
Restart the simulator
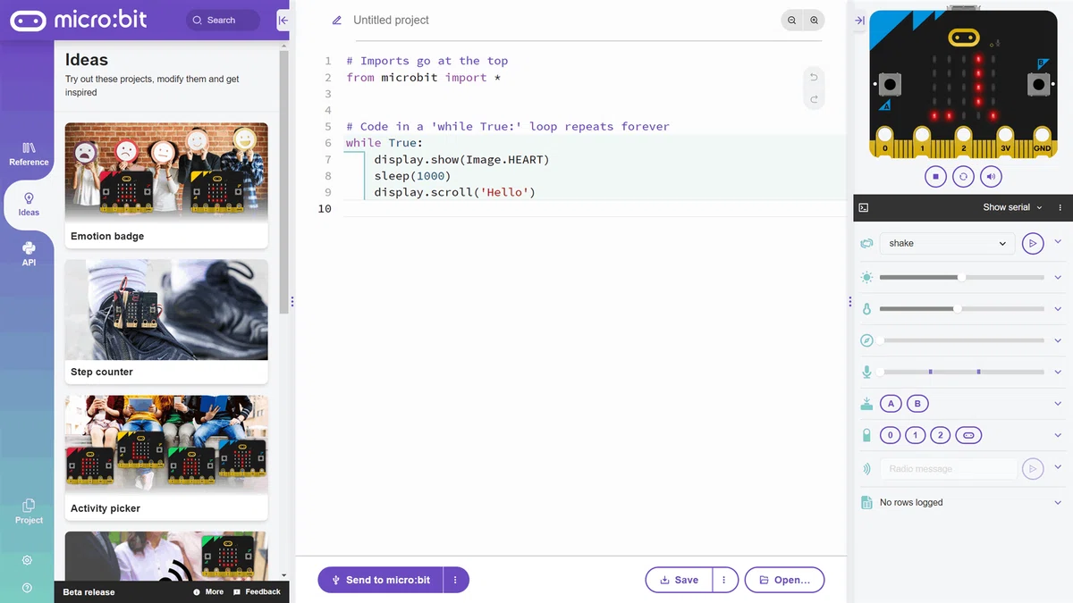pos(963,177)
